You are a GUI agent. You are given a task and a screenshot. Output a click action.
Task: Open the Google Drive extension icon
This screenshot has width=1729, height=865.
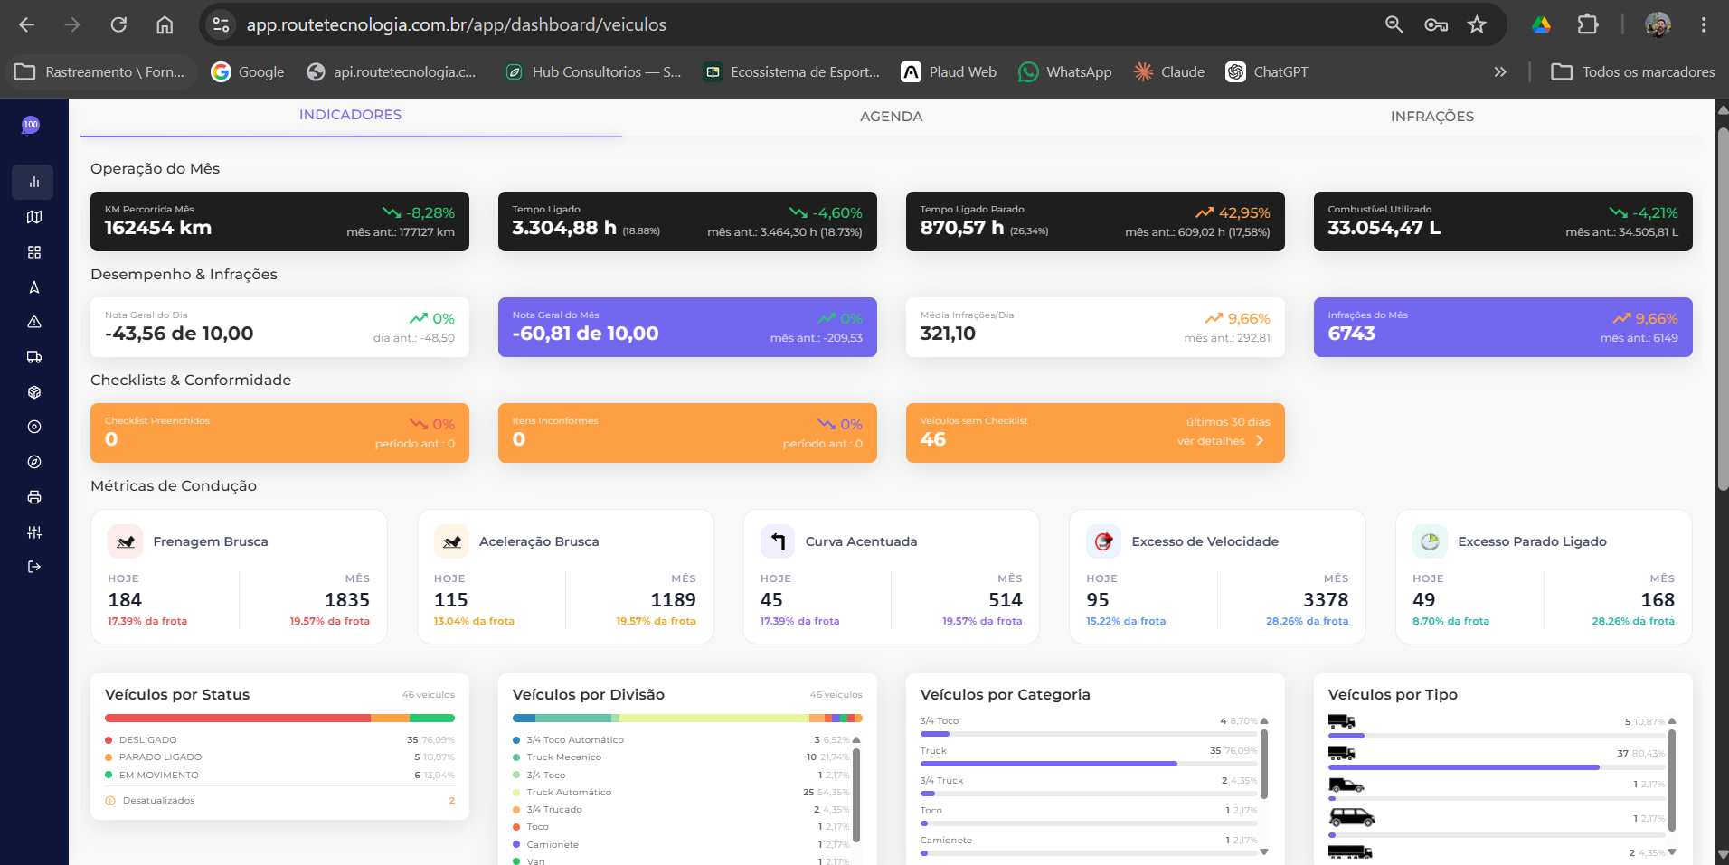pos(1542,24)
